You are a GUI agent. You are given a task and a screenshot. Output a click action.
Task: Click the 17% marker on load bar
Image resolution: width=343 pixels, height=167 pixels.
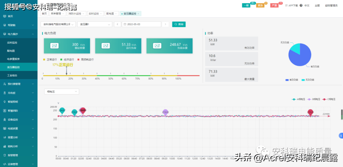click(x=66, y=72)
